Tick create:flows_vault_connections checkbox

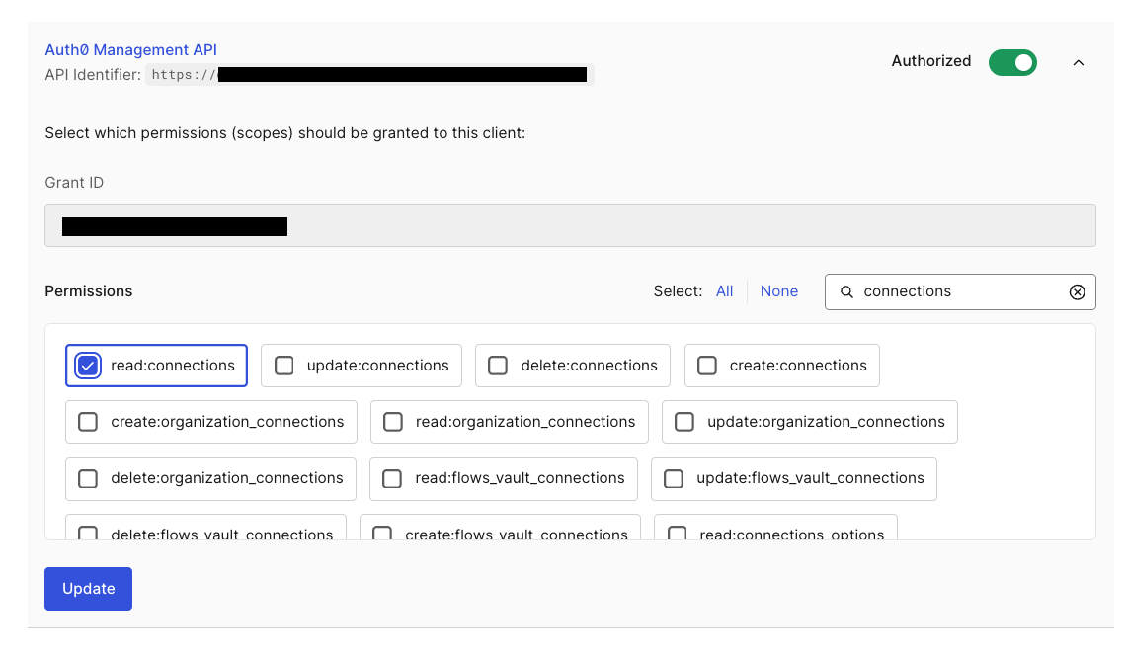(382, 534)
